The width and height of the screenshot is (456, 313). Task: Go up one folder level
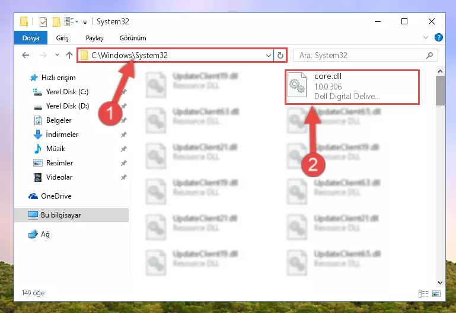pos(69,55)
